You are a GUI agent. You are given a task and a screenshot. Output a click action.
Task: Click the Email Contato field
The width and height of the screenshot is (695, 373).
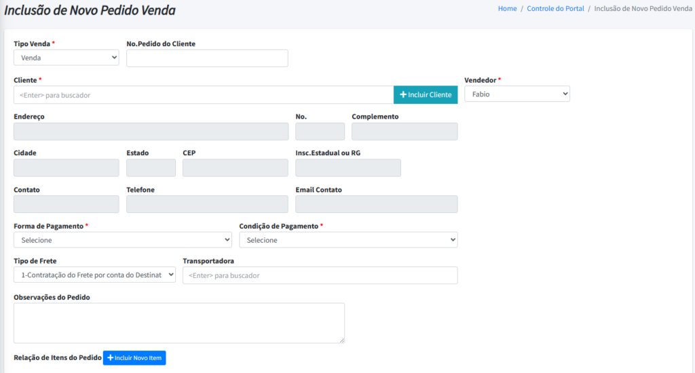(x=376, y=204)
